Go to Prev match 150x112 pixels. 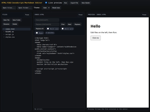pos(63,24)
